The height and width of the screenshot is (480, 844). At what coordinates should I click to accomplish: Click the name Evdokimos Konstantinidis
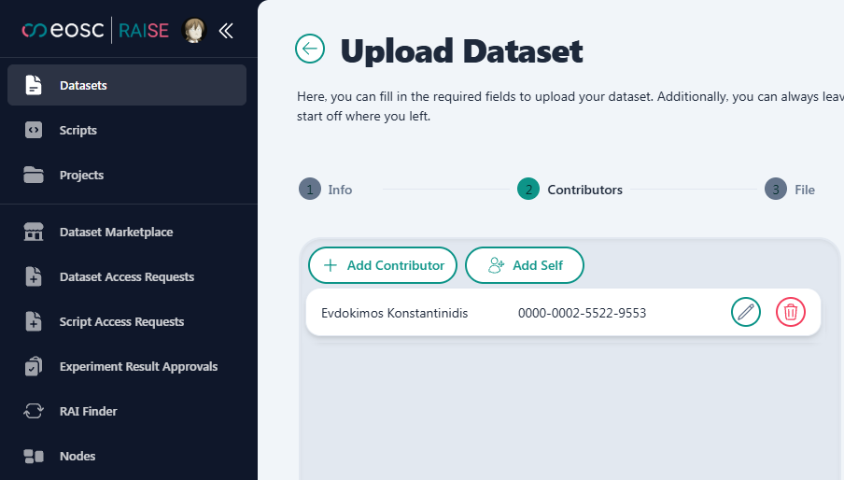coord(395,313)
